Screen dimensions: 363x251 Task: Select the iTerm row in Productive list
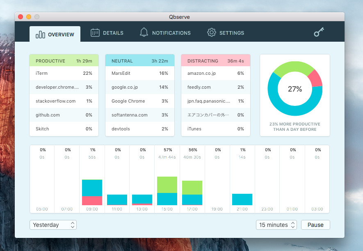[64, 73]
